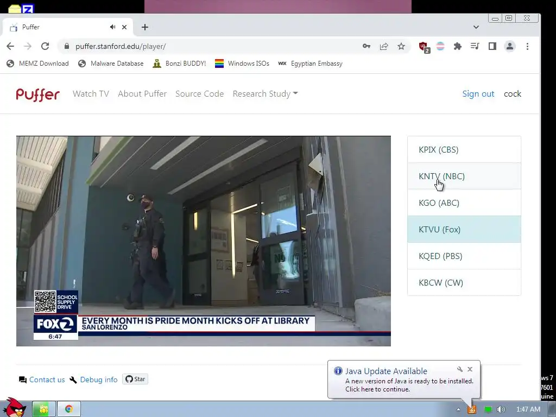Click the share page icon

[x=384, y=46]
